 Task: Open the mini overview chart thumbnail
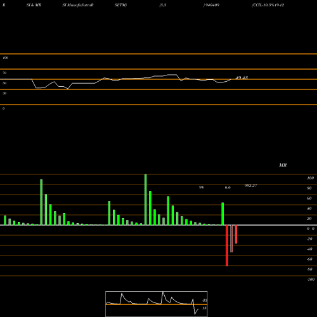(x=157, y=304)
